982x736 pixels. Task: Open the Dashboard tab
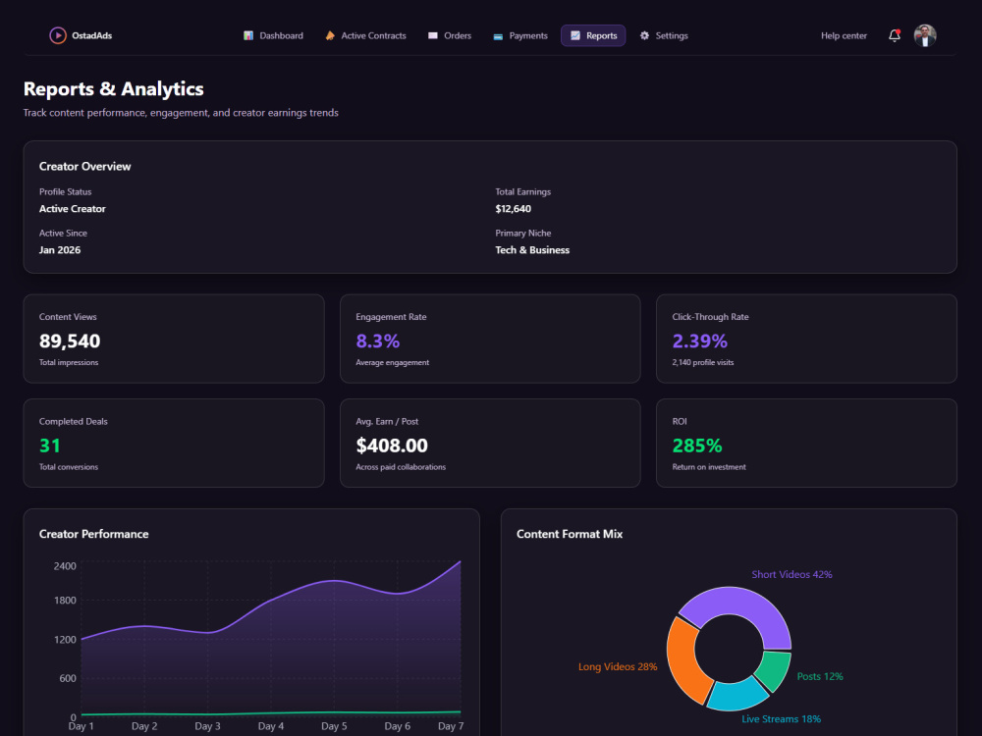point(273,35)
